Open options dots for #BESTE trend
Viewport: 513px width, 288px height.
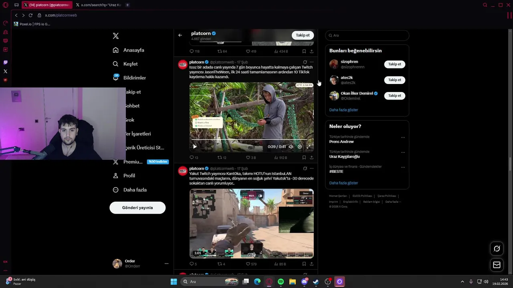[403, 167]
